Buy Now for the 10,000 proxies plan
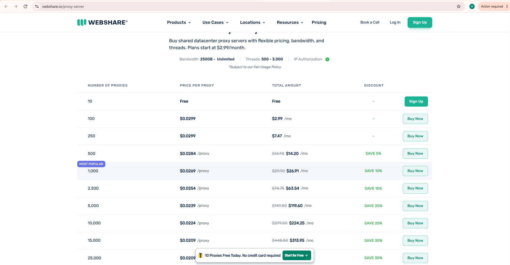Screen dimensions: 510x265 click(415, 223)
